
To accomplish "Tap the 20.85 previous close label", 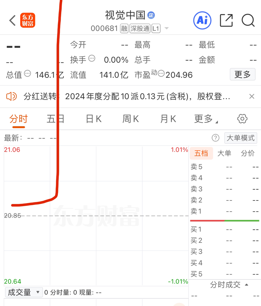I will pyautogui.click(x=13, y=216).
